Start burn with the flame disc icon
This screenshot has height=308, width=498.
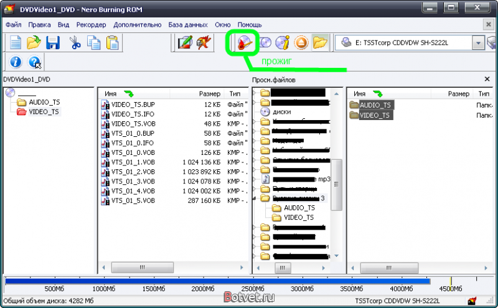(245, 42)
